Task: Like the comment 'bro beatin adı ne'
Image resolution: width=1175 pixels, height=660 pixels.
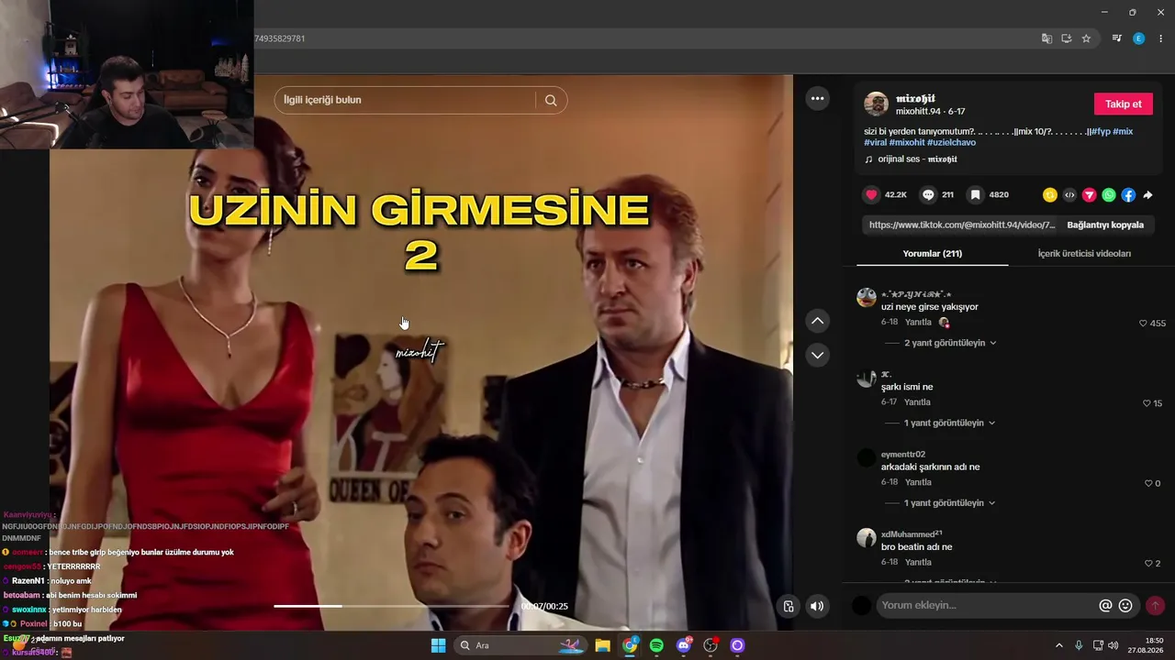Action: (x=1147, y=563)
